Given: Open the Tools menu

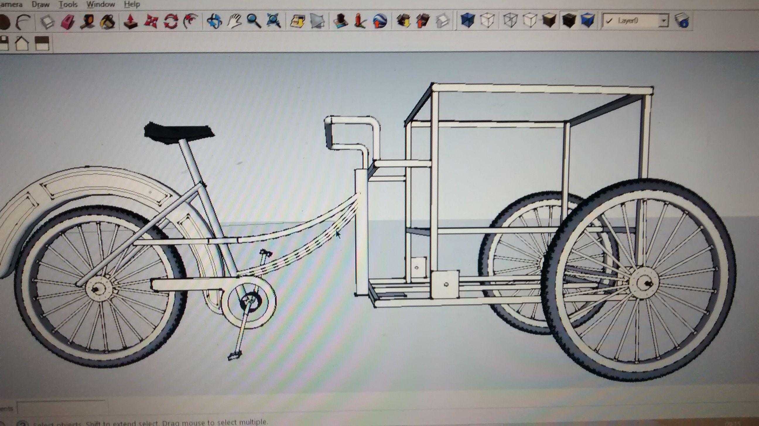Looking at the screenshot, I should [x=68, y=4].
